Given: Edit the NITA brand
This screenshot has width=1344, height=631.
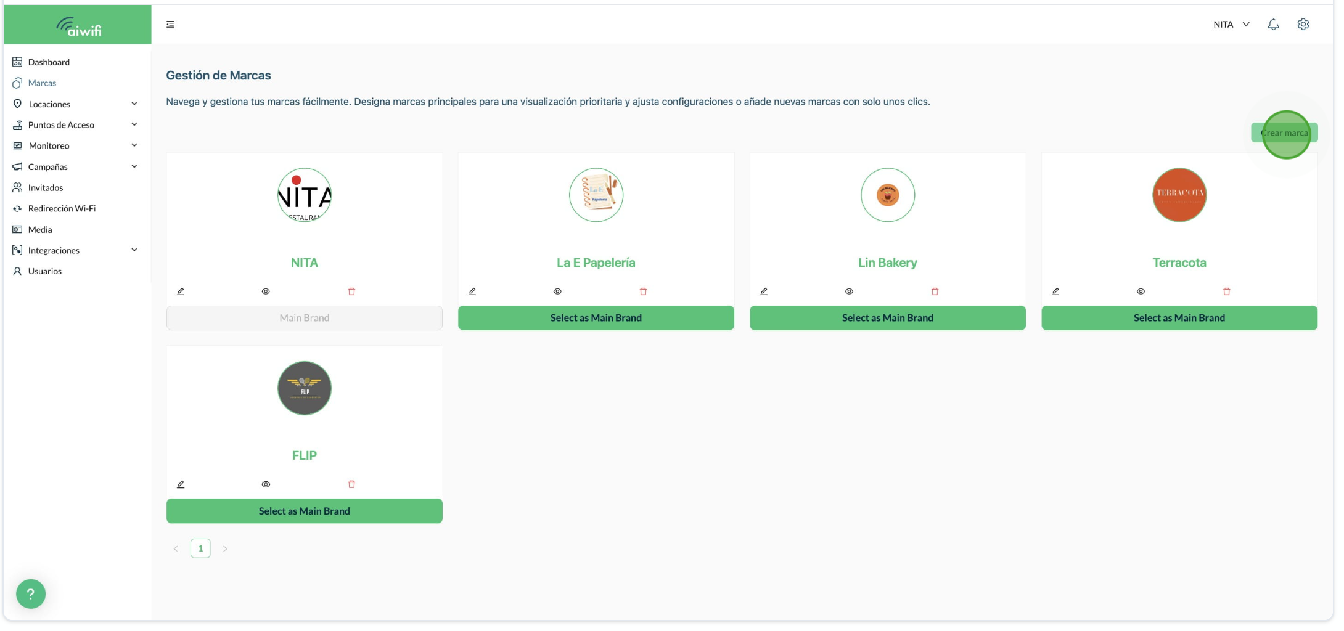Looking at the screenshot, I should [181, 291].
